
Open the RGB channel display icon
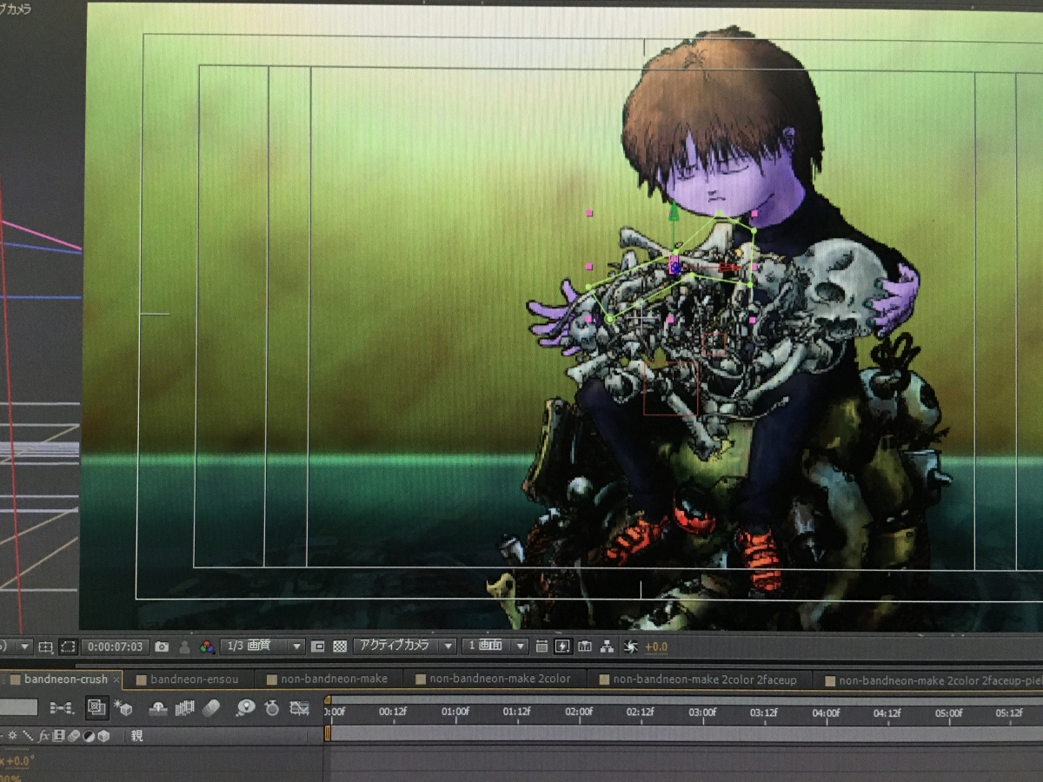tap(207, 647)
